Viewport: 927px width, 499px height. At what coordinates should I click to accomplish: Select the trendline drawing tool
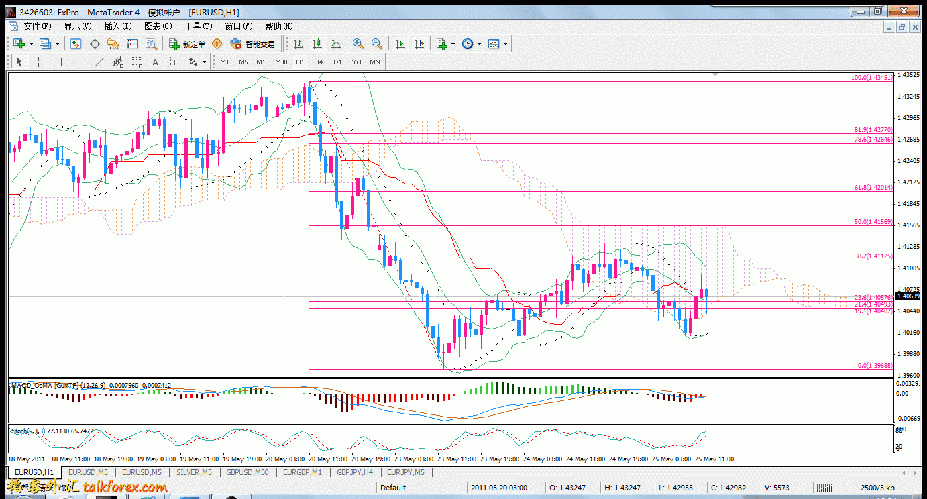click(x=99, y=62)
